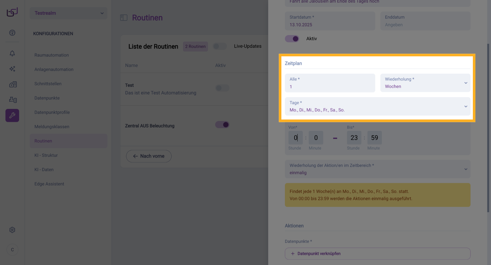The width and height of the screenshot is (491, 265).
Task: Open Datenpunkte in configuration menu
Action: pos(47,98)
